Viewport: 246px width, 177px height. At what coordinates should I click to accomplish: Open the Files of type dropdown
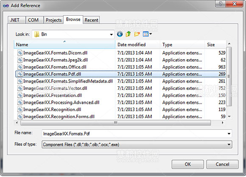click(x=229, y=144)
